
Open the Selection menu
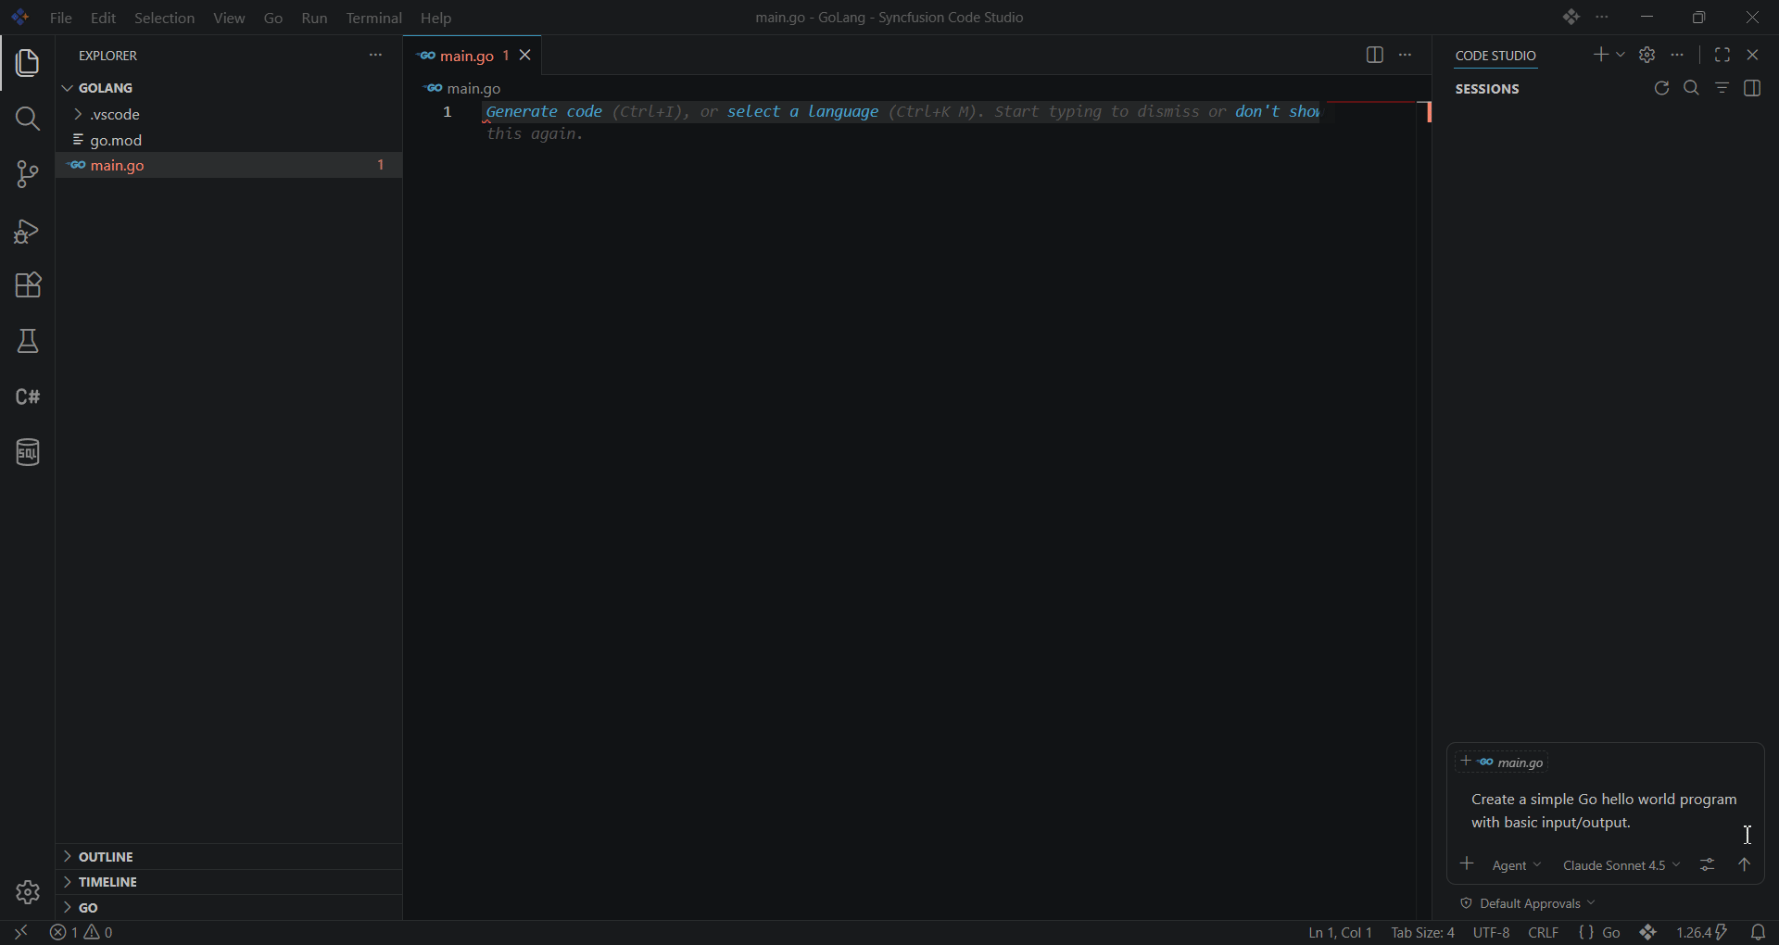click(165, 19)
